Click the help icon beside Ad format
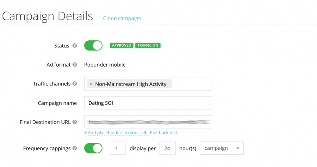Viewport: 317px width, 167px height. pos(75,65)
